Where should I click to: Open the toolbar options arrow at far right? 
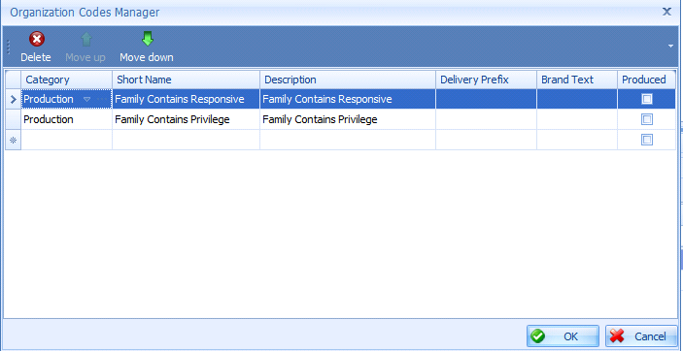coord(670,46)
